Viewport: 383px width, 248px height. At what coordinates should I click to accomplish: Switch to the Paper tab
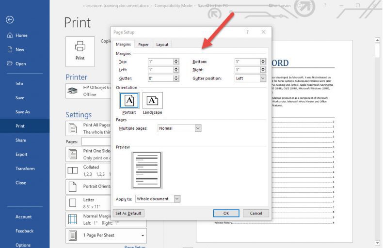tap(144, 45)
